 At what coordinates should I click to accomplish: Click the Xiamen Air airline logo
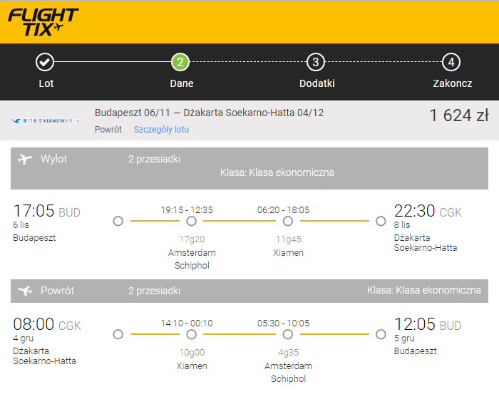click(x=45, y=121)
